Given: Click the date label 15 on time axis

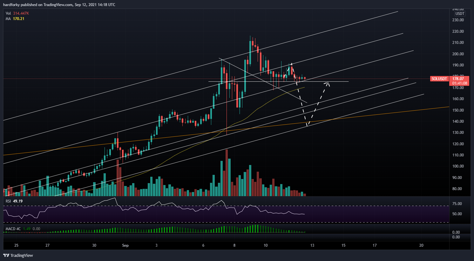Looking at the screenshot, I should [343, 245].
